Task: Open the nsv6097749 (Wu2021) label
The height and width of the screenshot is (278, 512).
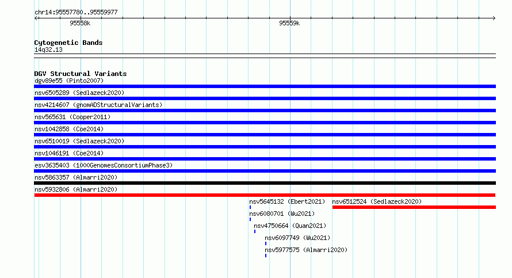Action: coord(297,238)
